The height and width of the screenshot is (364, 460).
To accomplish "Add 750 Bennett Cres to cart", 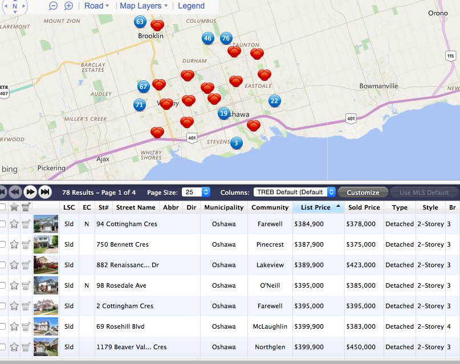I will (26, 244).
